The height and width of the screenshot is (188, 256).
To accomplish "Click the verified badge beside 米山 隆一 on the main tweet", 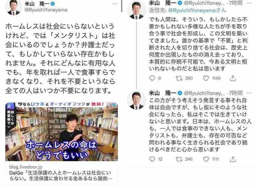I will coord(53,4).
